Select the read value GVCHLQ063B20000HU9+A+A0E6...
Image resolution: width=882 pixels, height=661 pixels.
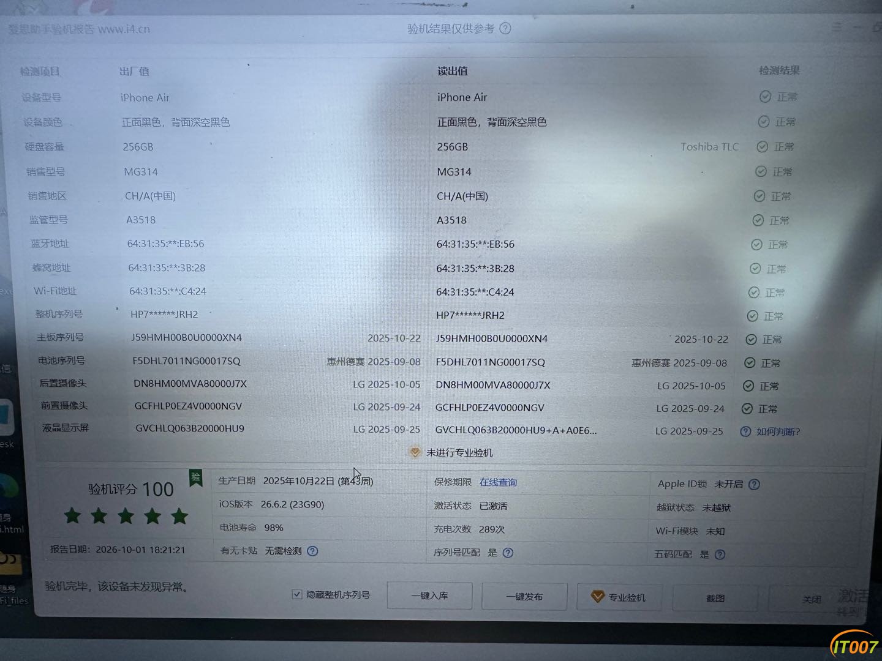click(516, 430)
